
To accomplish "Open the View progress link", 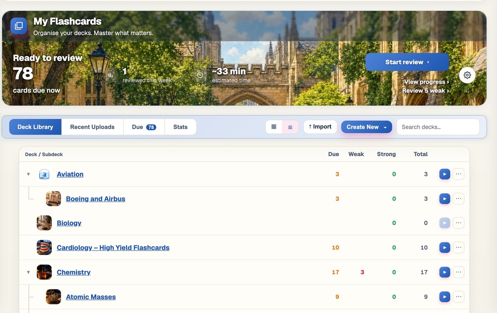I will [427, 82].
